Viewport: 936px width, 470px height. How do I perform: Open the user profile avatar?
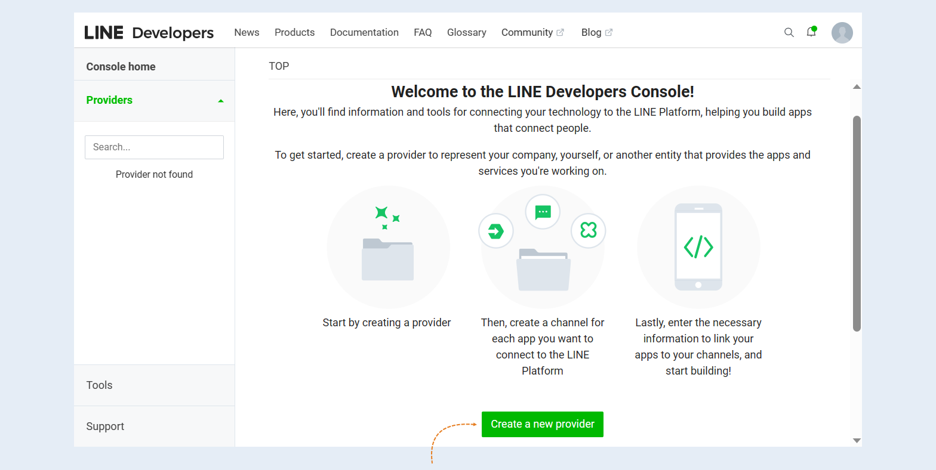click(842, 33)
